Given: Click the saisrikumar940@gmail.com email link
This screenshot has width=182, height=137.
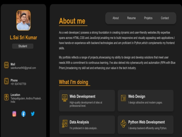Looking at the screenshot, I should click(x=23, y=68).
